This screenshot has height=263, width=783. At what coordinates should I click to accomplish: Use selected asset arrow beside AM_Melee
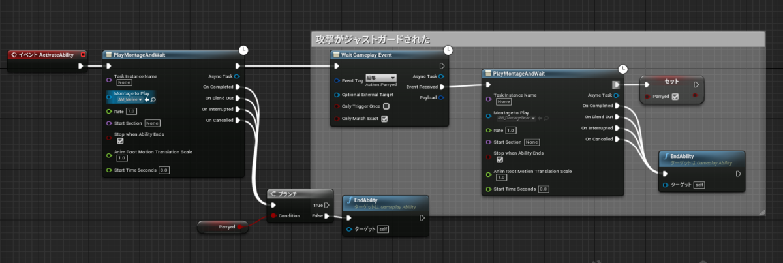146,99
